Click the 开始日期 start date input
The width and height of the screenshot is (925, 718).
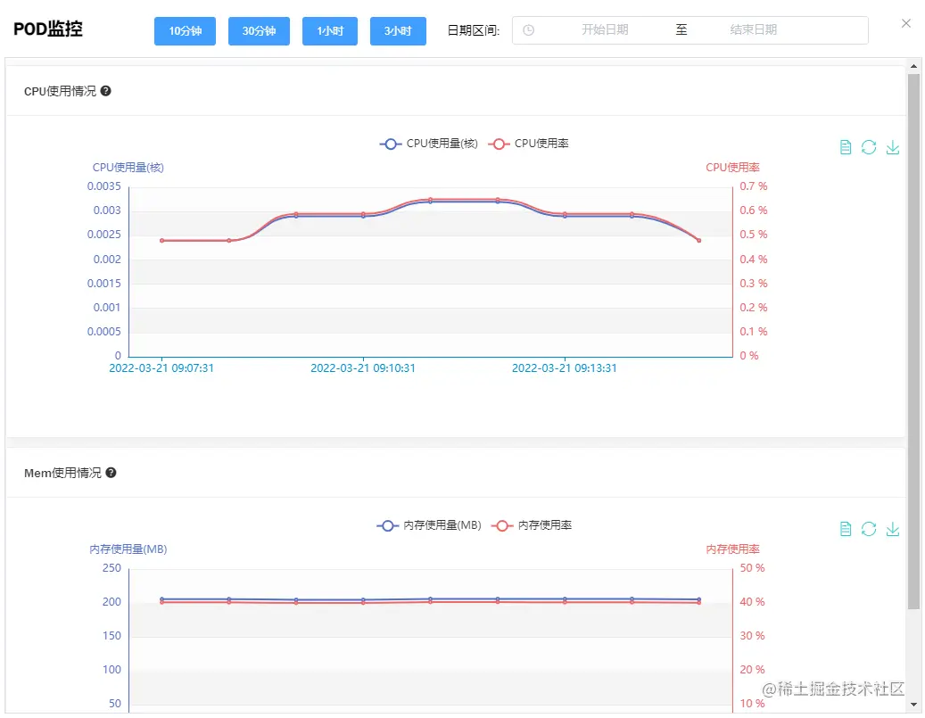[x=605, y=30]
